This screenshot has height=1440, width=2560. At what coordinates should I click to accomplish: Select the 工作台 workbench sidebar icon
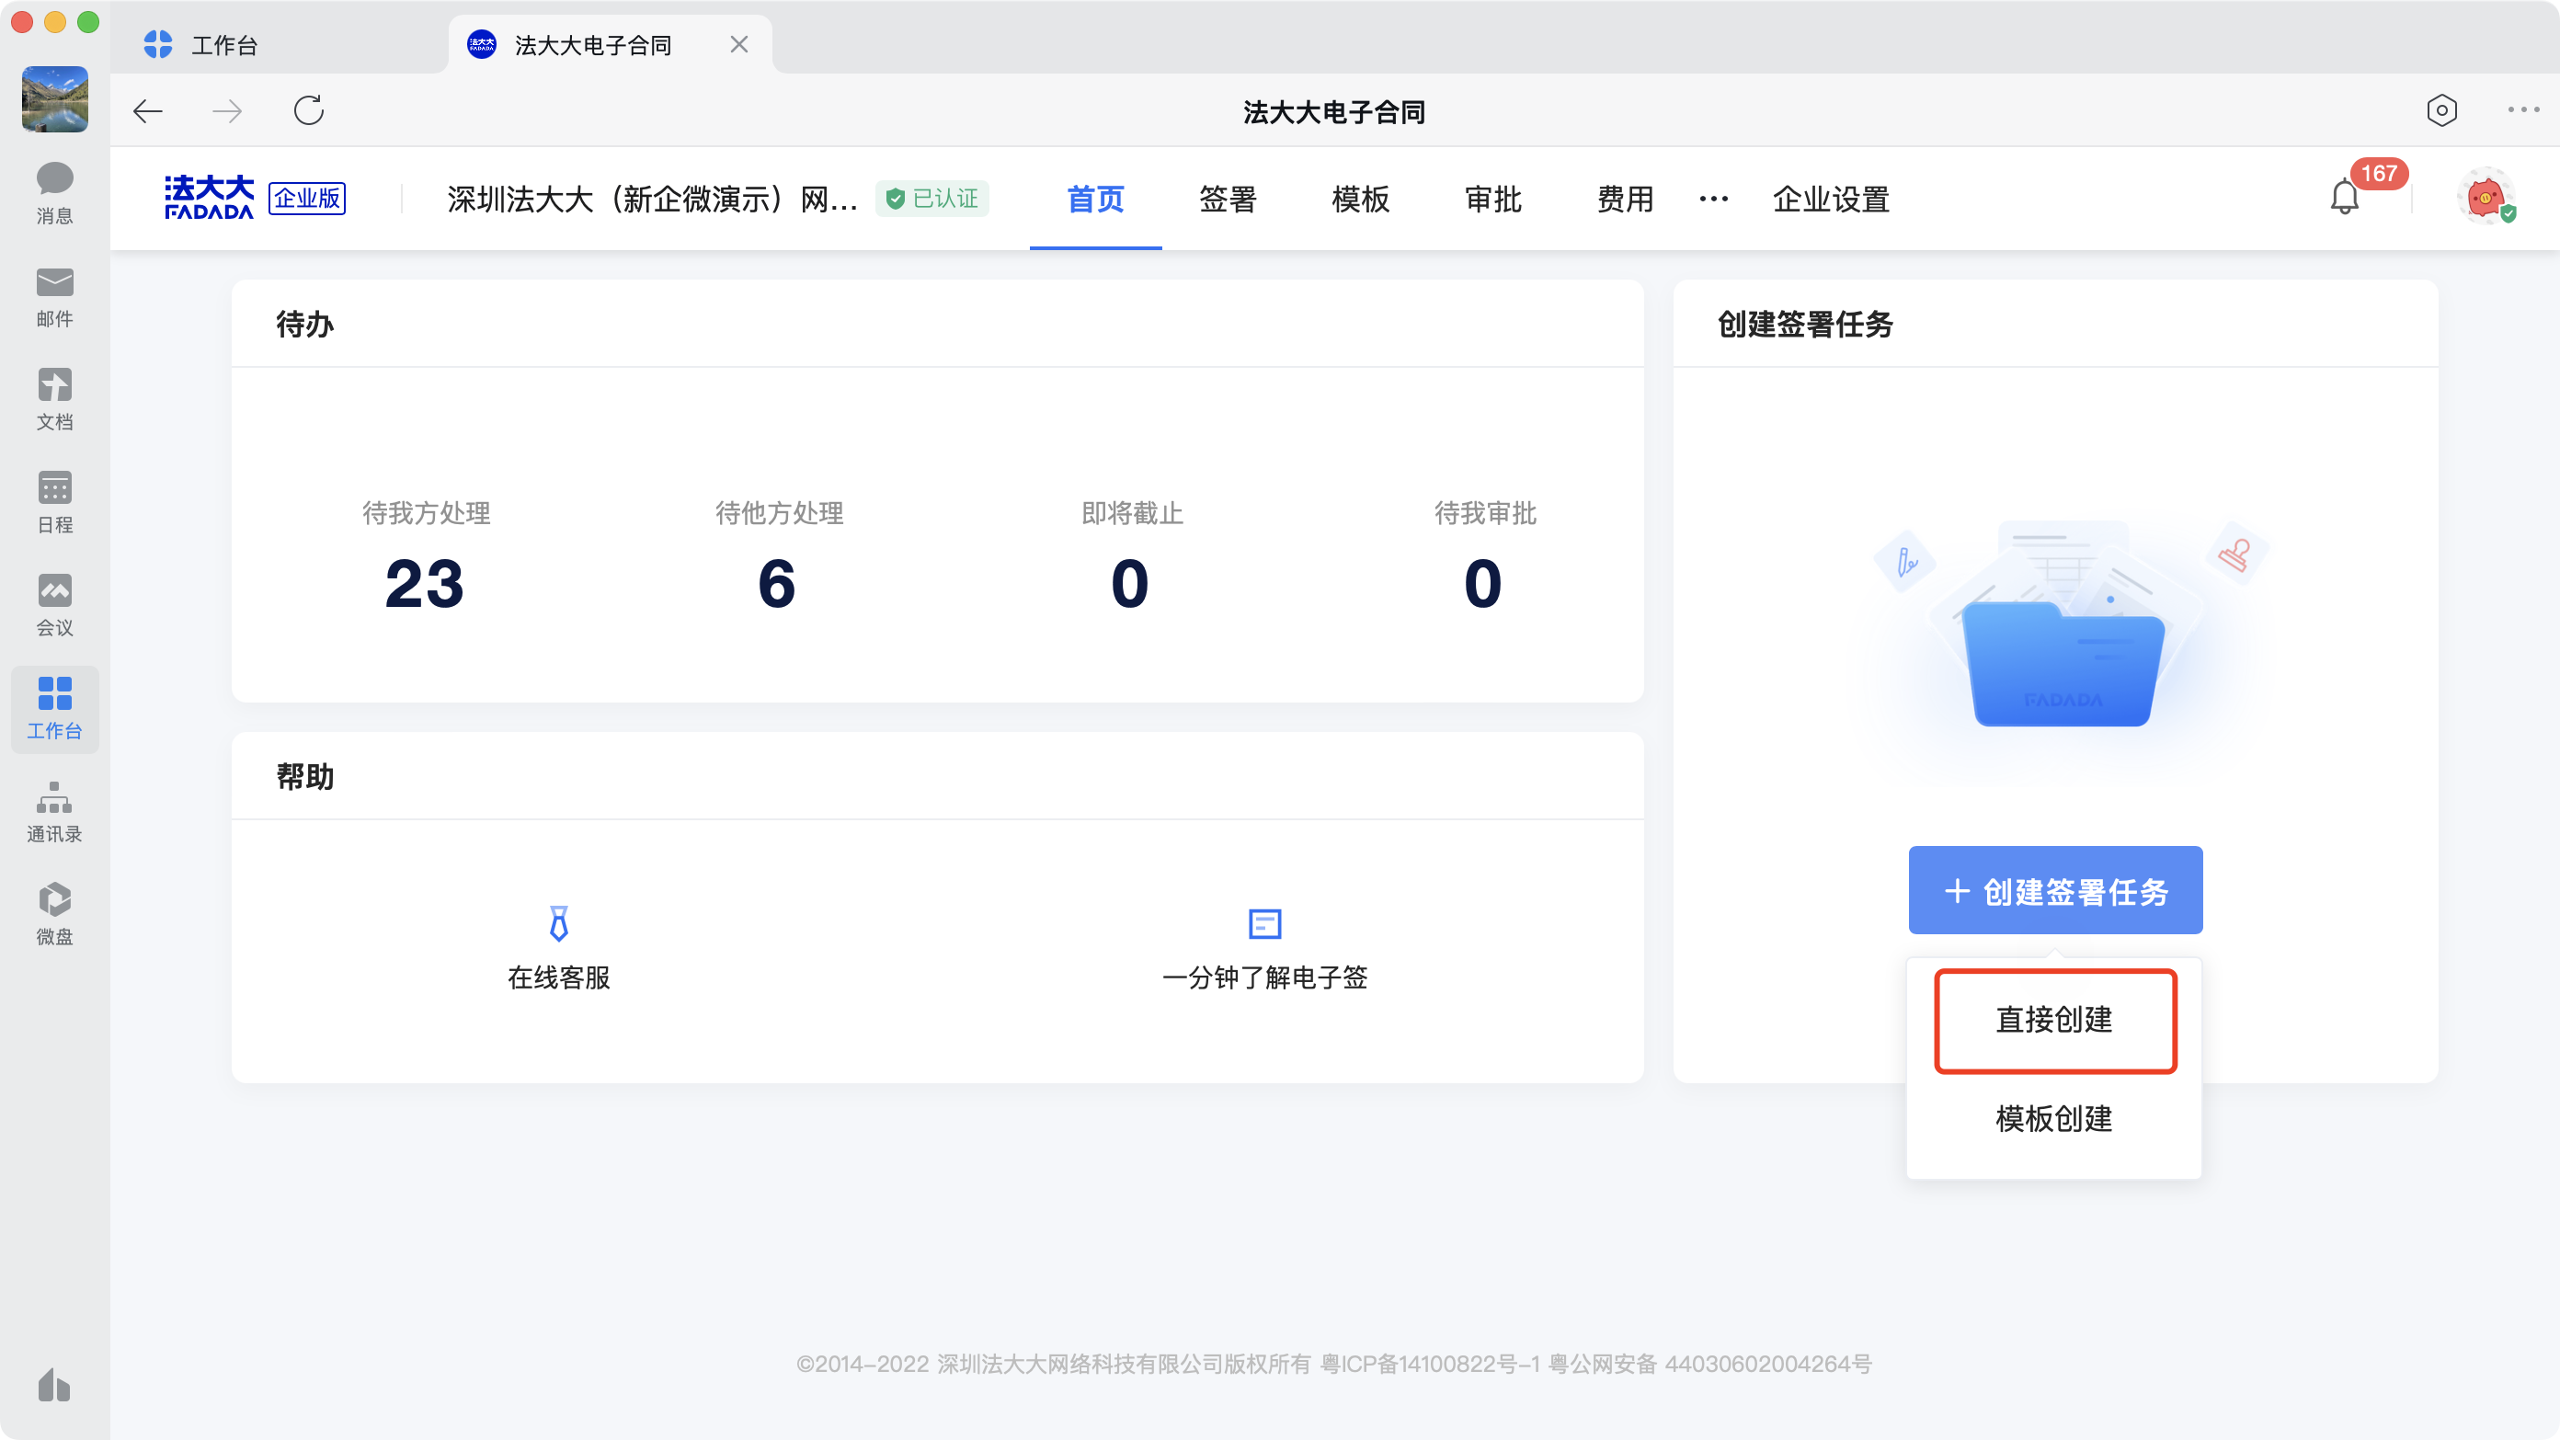click(x=54, y=709)
